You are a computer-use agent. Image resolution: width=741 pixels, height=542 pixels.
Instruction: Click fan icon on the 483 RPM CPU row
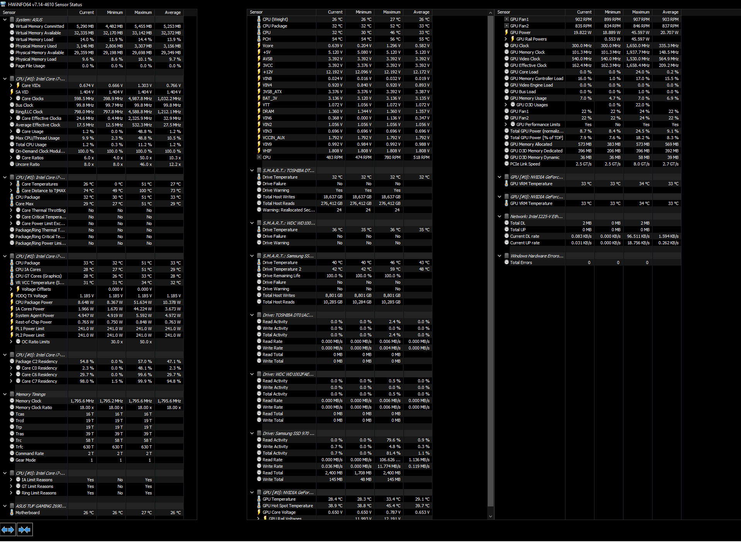259,157
